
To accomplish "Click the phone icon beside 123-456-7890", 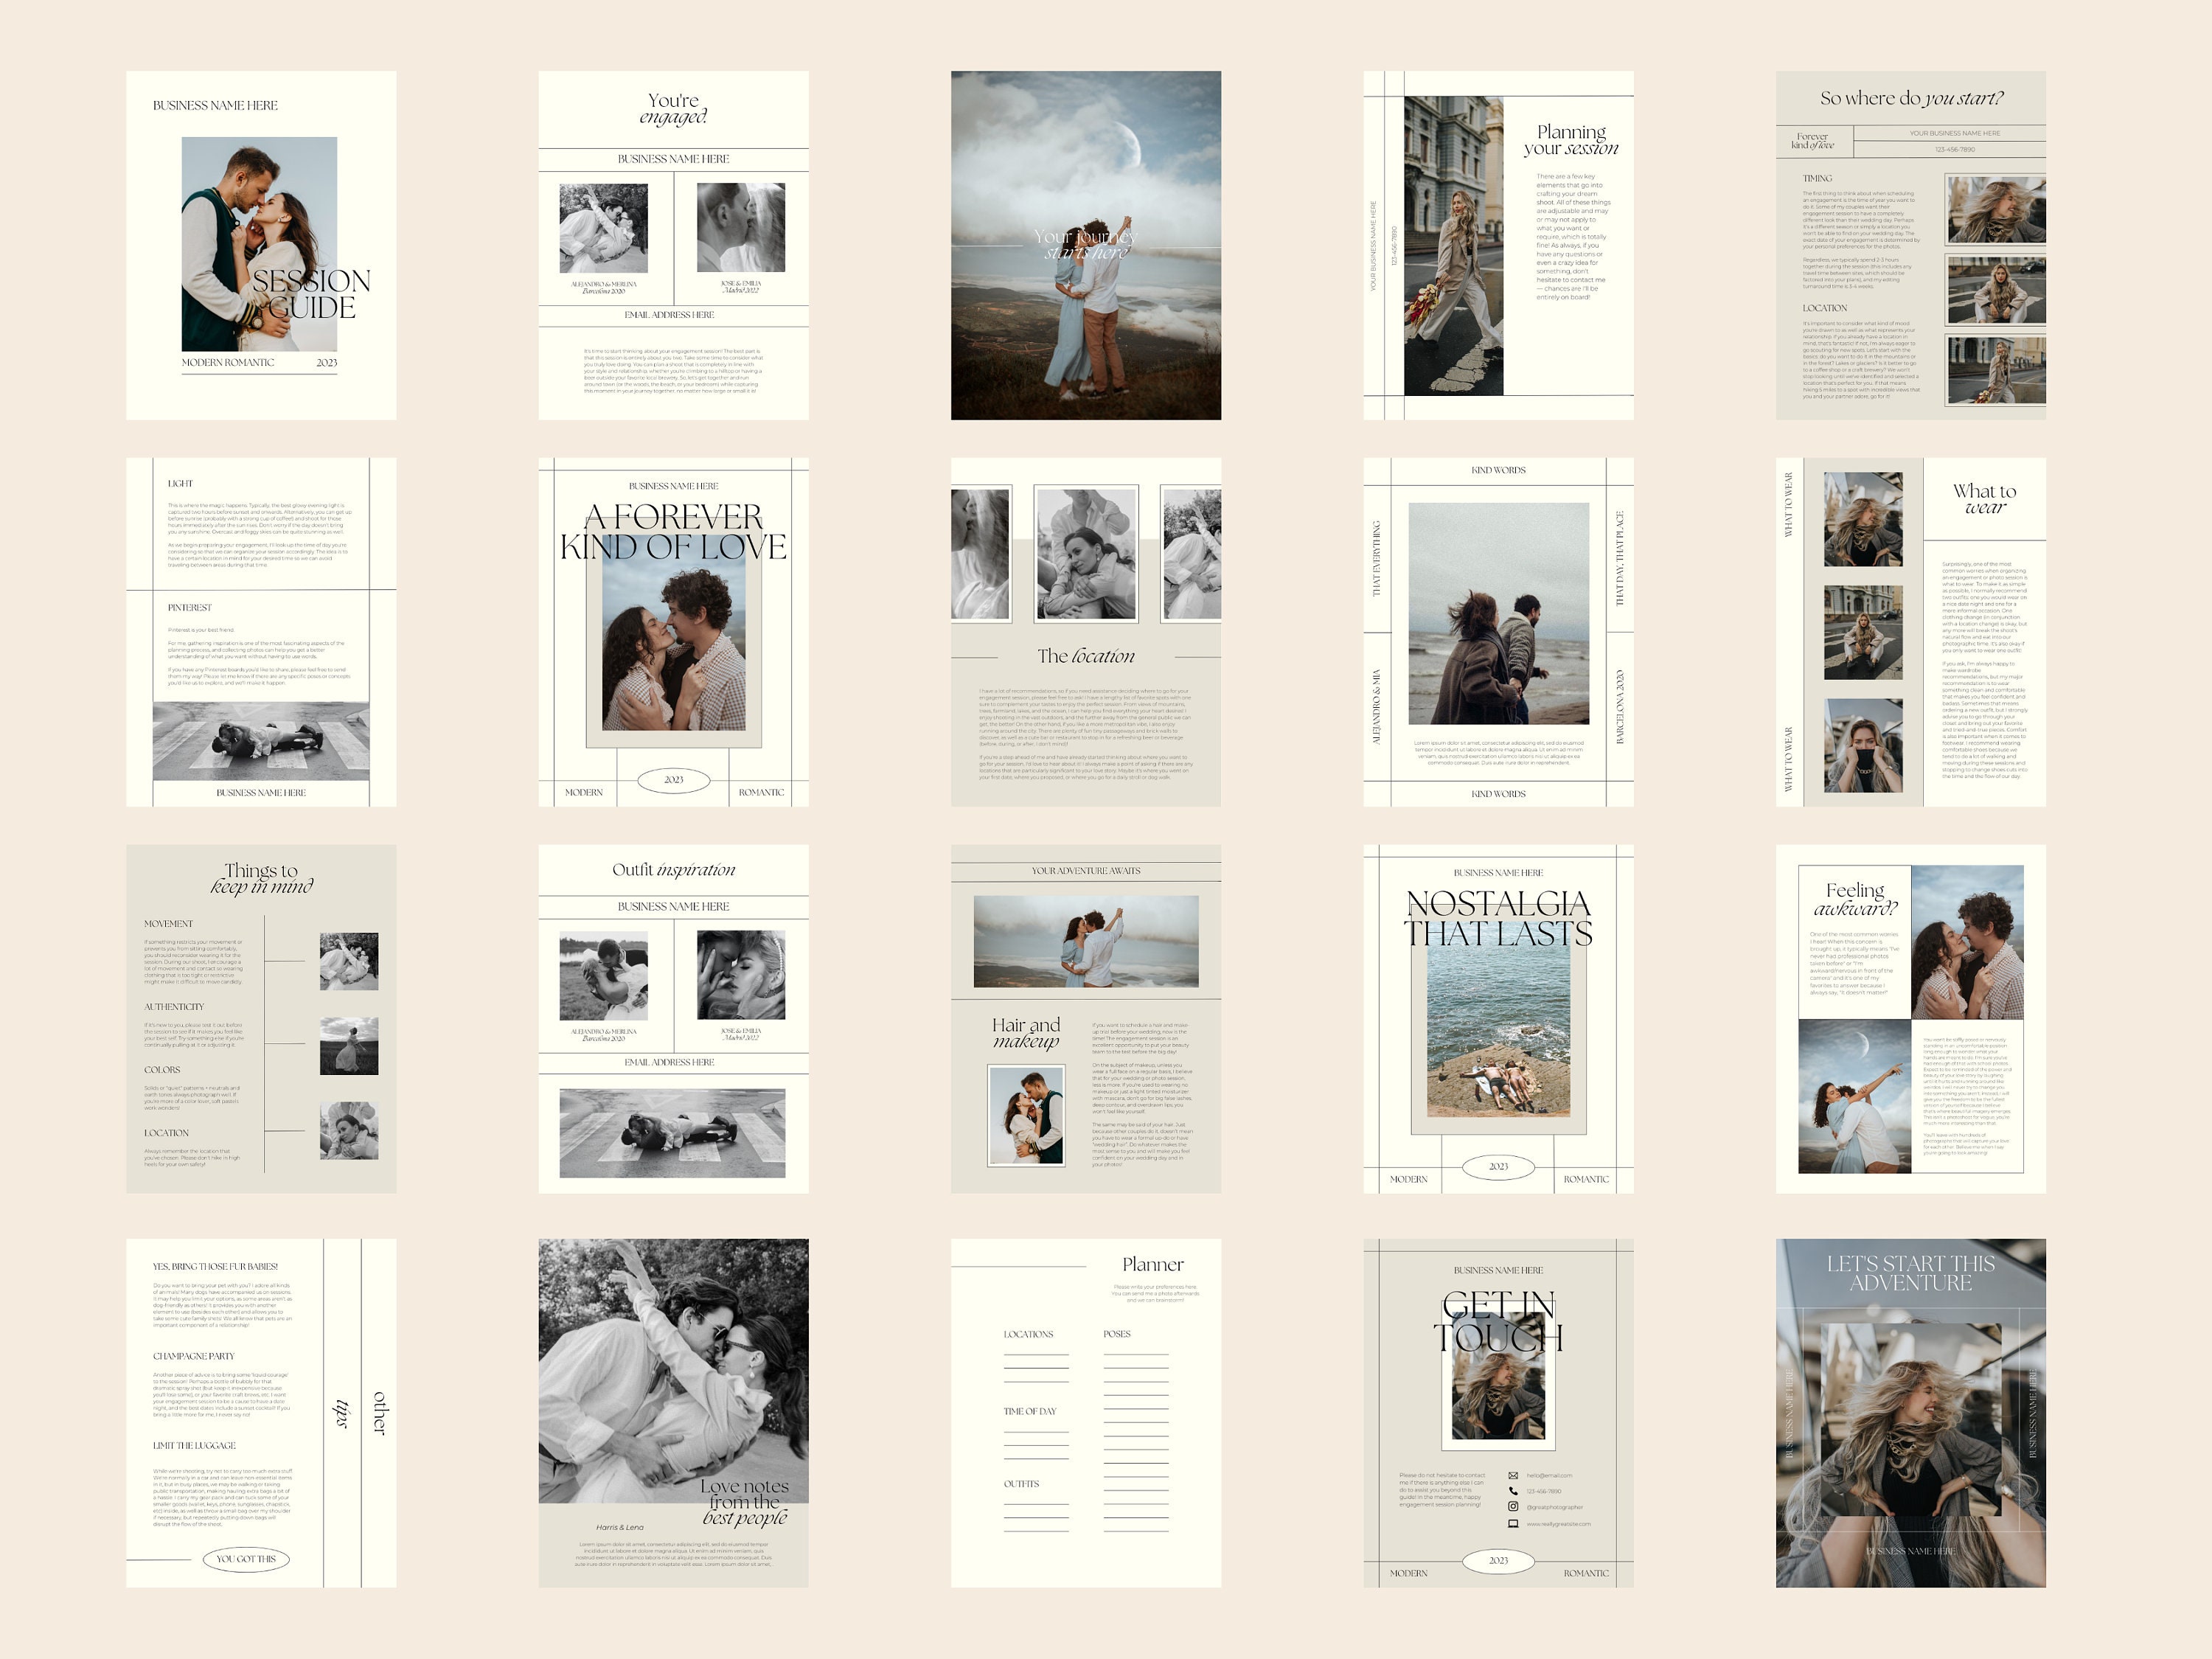I will [x=1513, y=1492].
